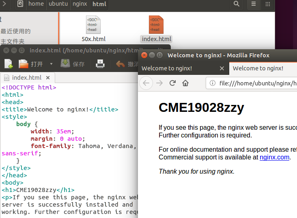Viewport: 297px width, 218px height.
Task: Go back in Firefox
Action: pyautogui.click(x=146, y=83)
